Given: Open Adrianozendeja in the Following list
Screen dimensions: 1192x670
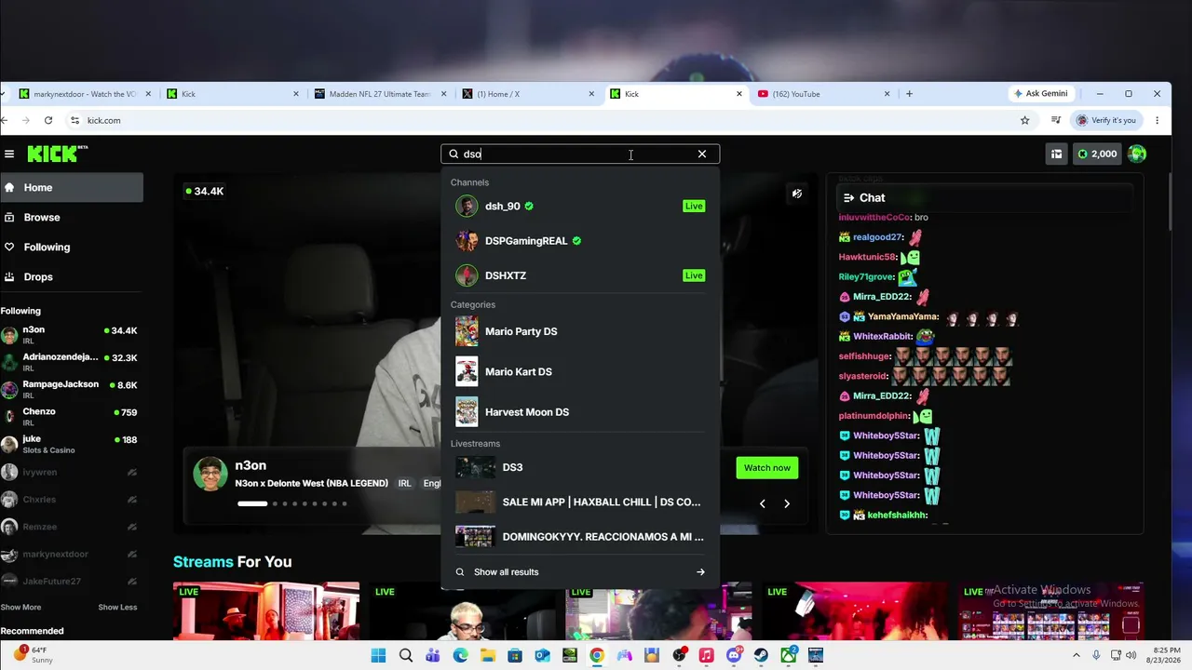Looking at the screenshot, I should [x=72, y=362].
